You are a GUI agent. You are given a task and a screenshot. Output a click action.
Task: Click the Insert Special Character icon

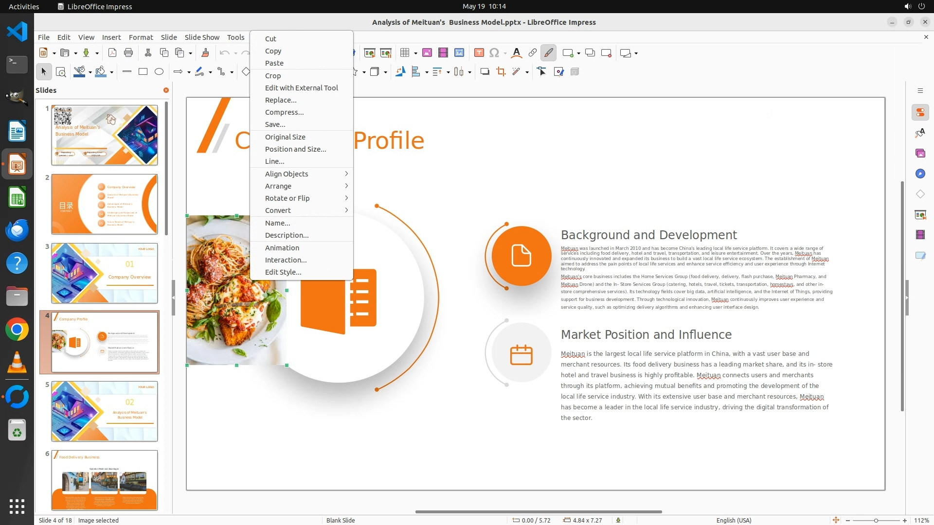click(494, 53)
